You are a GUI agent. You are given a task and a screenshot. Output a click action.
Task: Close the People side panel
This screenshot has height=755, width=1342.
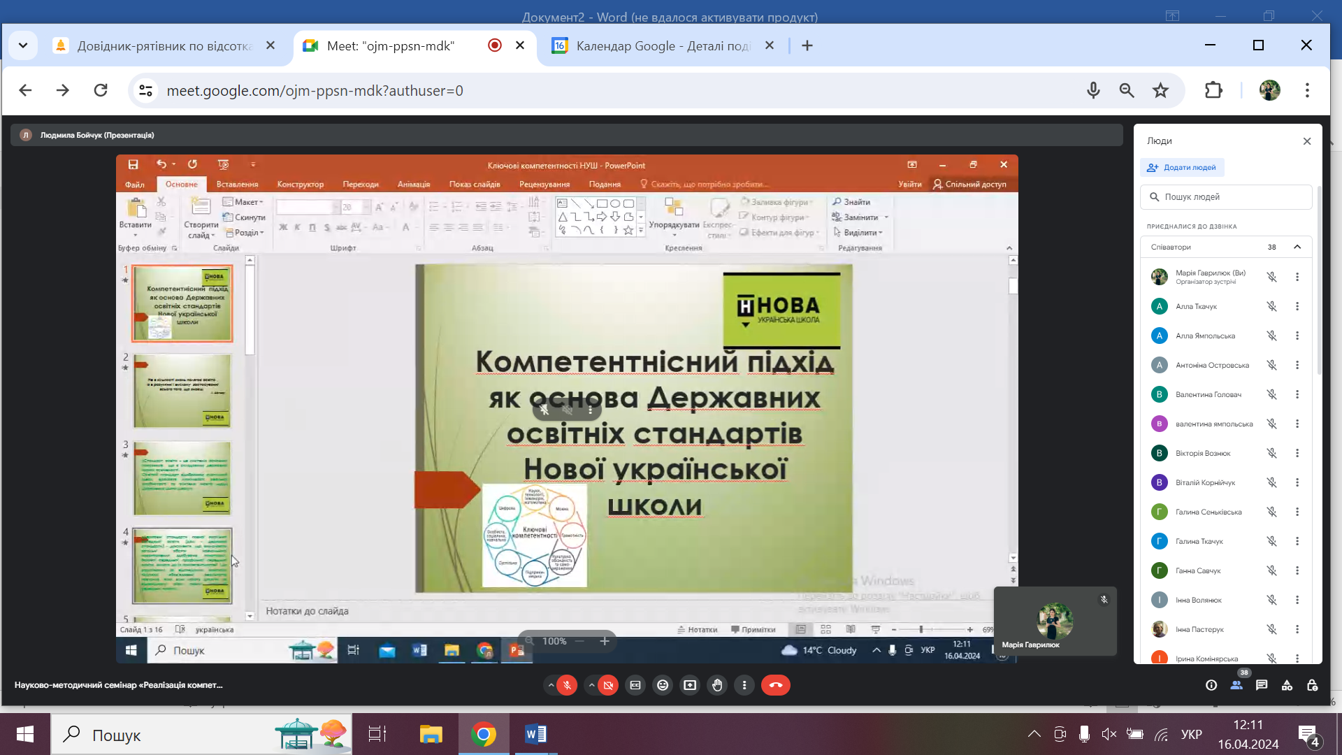click(1307, 141)
